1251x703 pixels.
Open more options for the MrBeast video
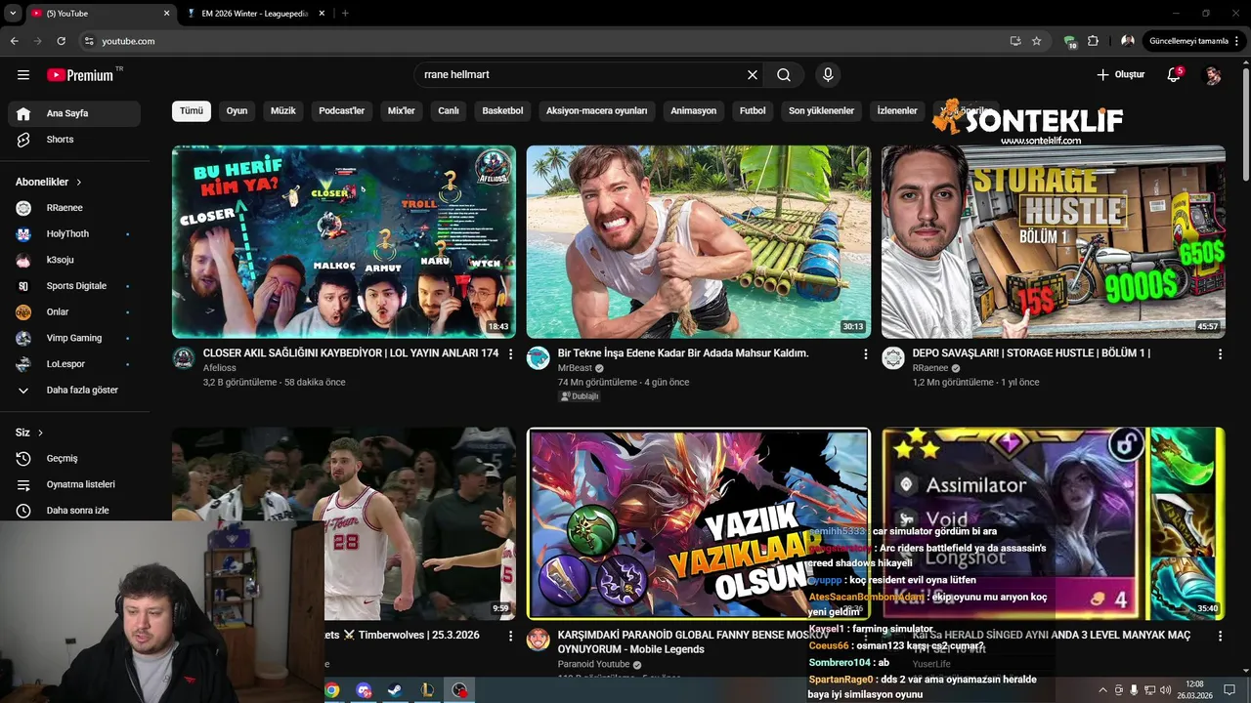tap(865, 353)
